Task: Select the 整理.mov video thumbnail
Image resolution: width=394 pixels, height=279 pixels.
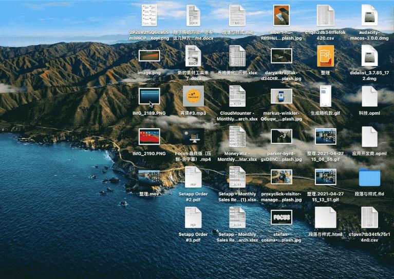Action: (149, 177)
